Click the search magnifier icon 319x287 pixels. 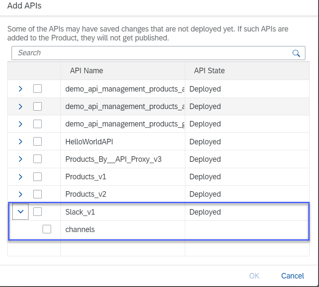pyautogui.click(x=296, y=53)
